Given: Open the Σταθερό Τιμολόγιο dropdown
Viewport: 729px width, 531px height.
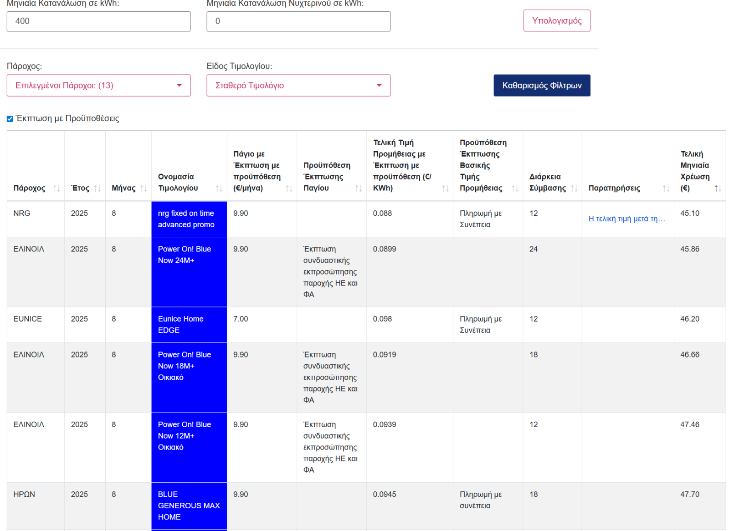Looking at the screenshot, I should point(298,86).
